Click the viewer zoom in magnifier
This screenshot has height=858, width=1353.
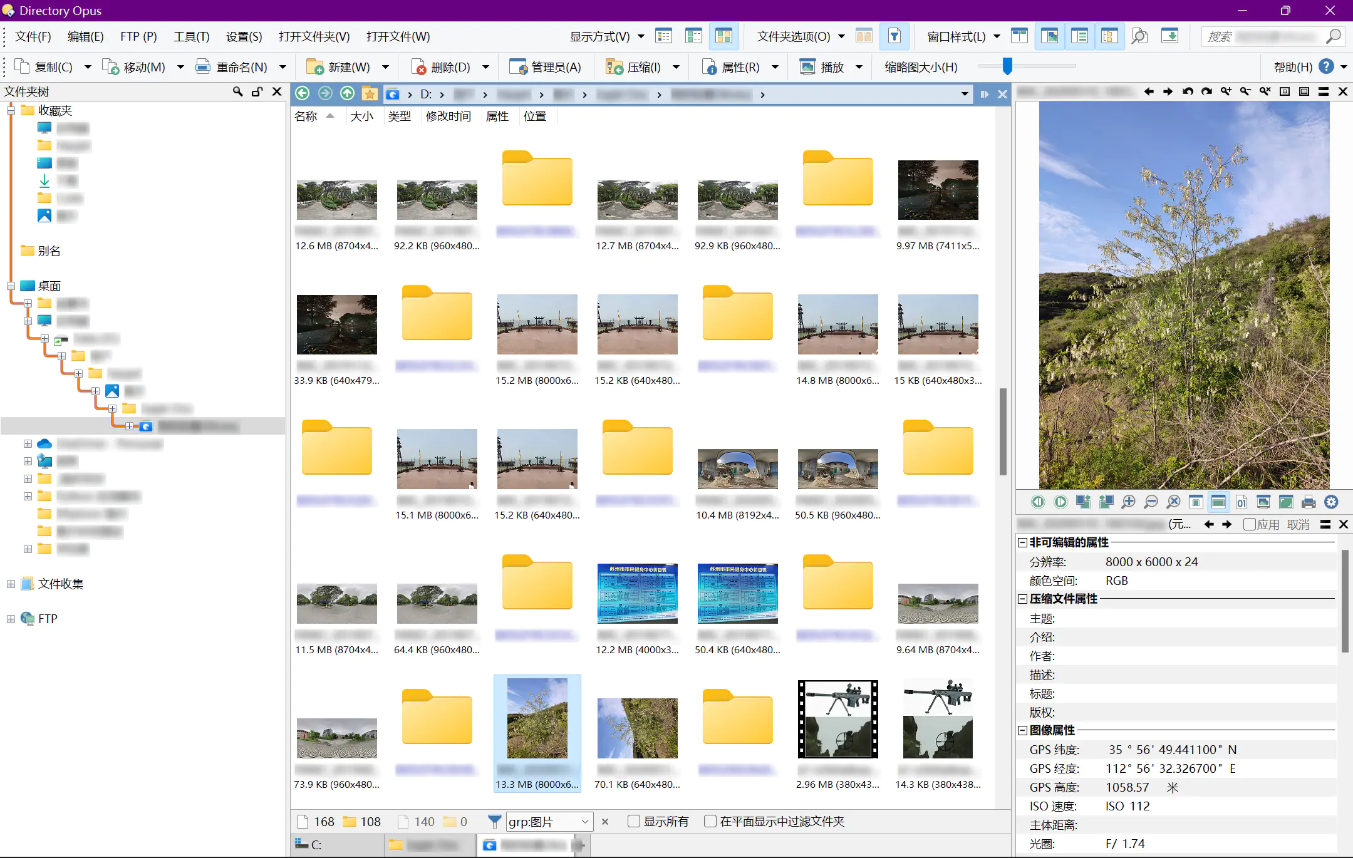click(x=1128, y=502)
